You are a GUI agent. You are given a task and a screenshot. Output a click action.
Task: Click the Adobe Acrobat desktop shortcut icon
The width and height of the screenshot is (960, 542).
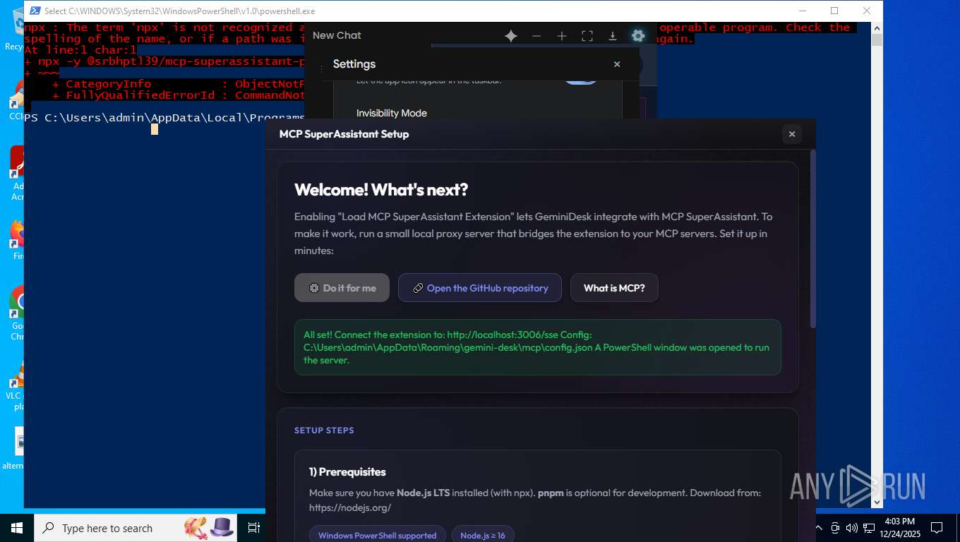point(18,162)
